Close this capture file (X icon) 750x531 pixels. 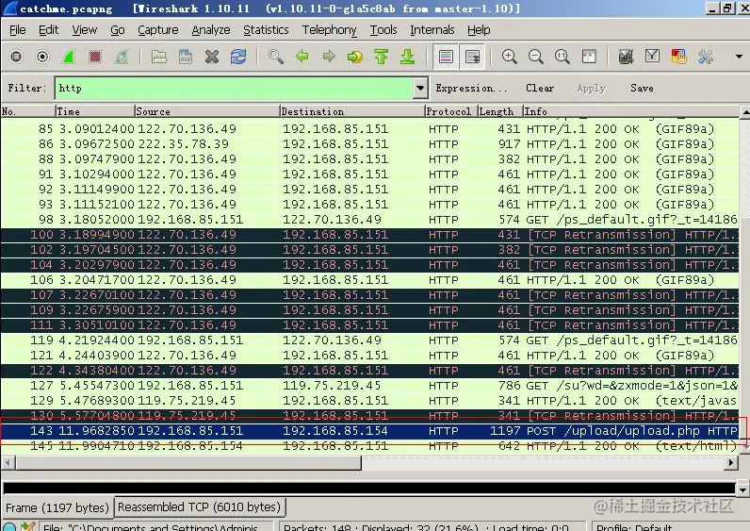coord(211,57)
